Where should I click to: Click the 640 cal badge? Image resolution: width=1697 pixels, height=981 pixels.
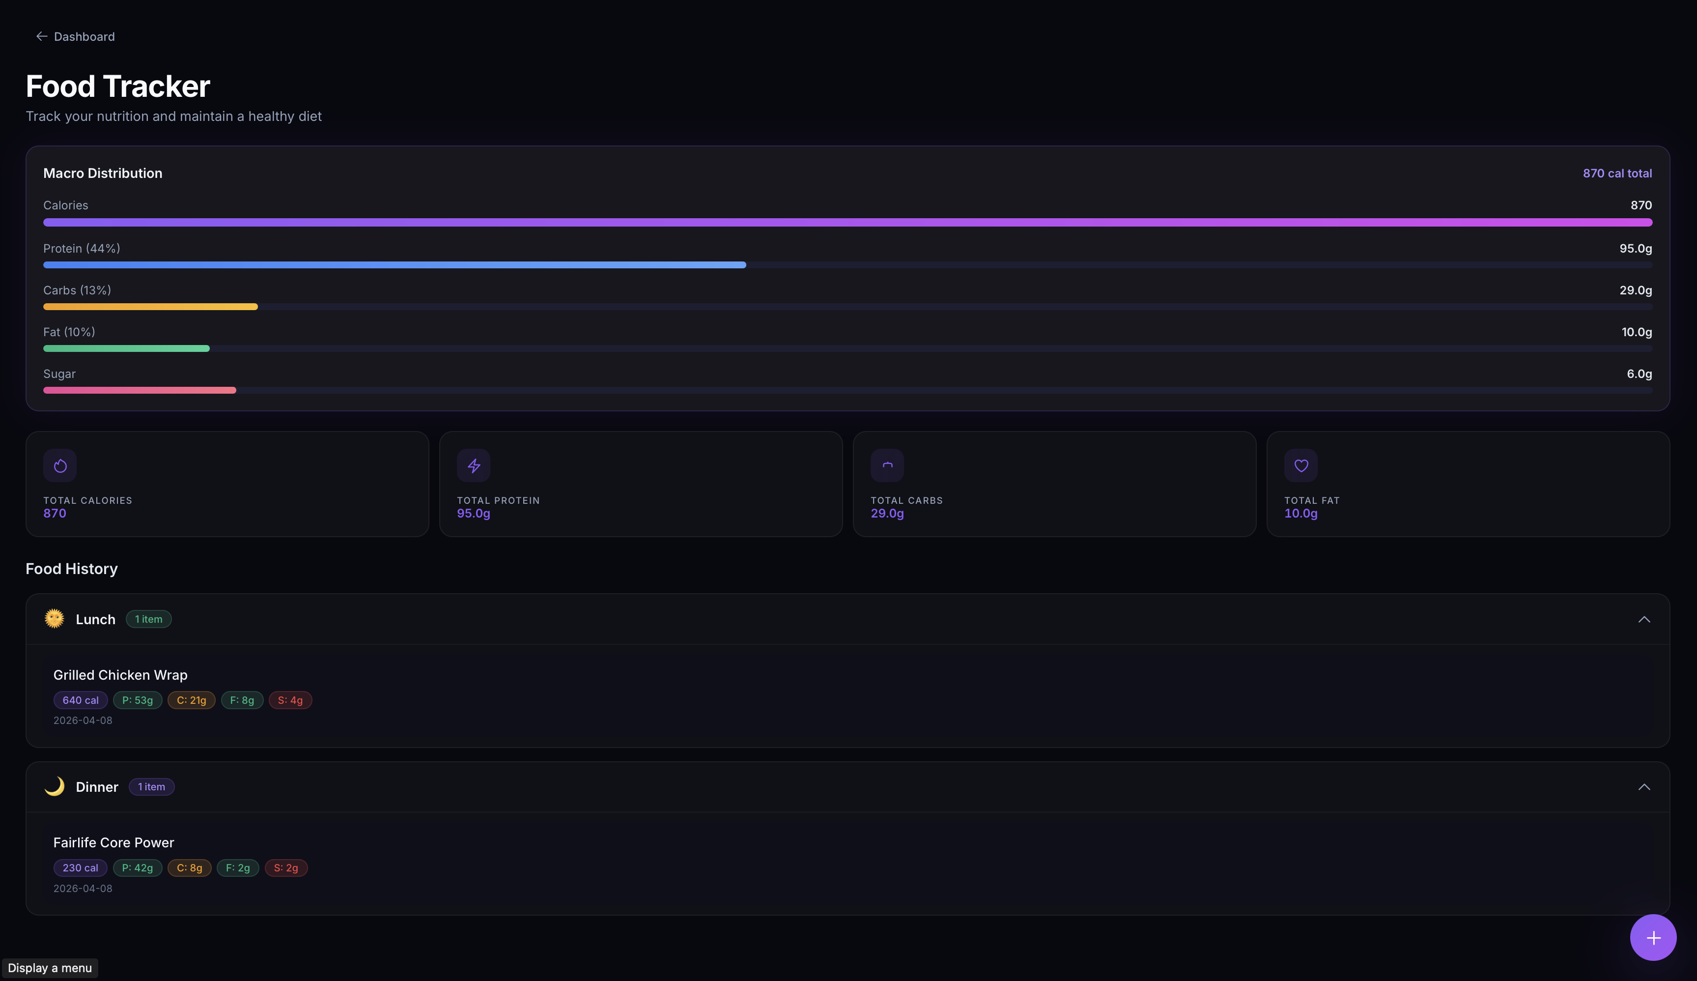point(80,700)
